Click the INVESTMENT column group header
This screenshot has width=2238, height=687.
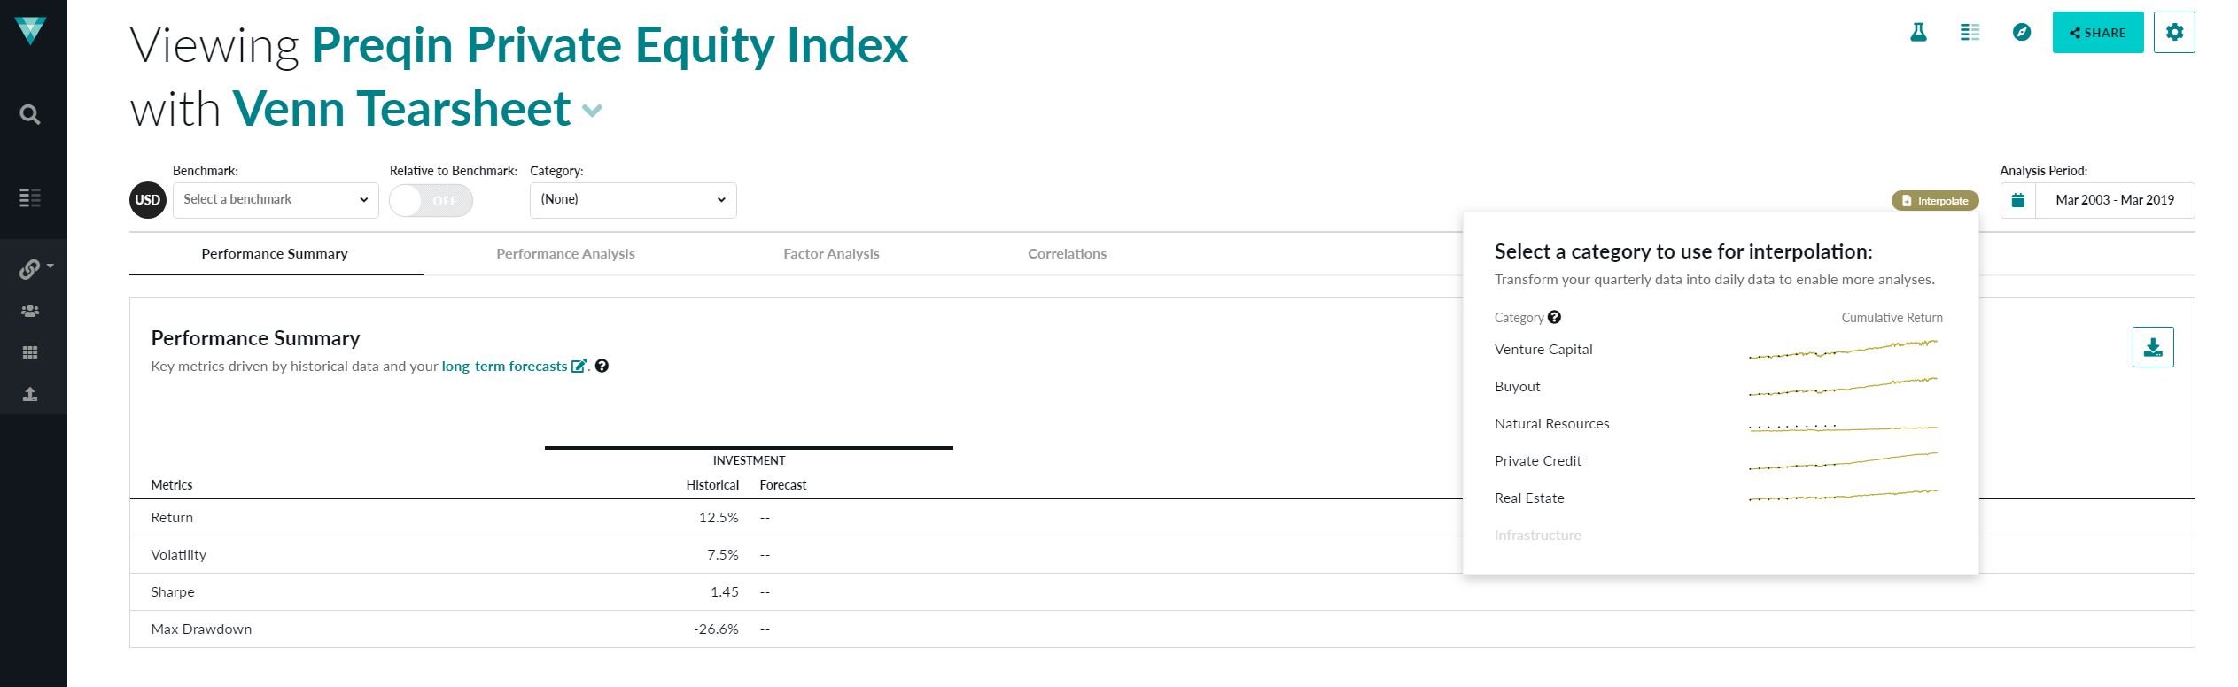(x=749, y=460)
